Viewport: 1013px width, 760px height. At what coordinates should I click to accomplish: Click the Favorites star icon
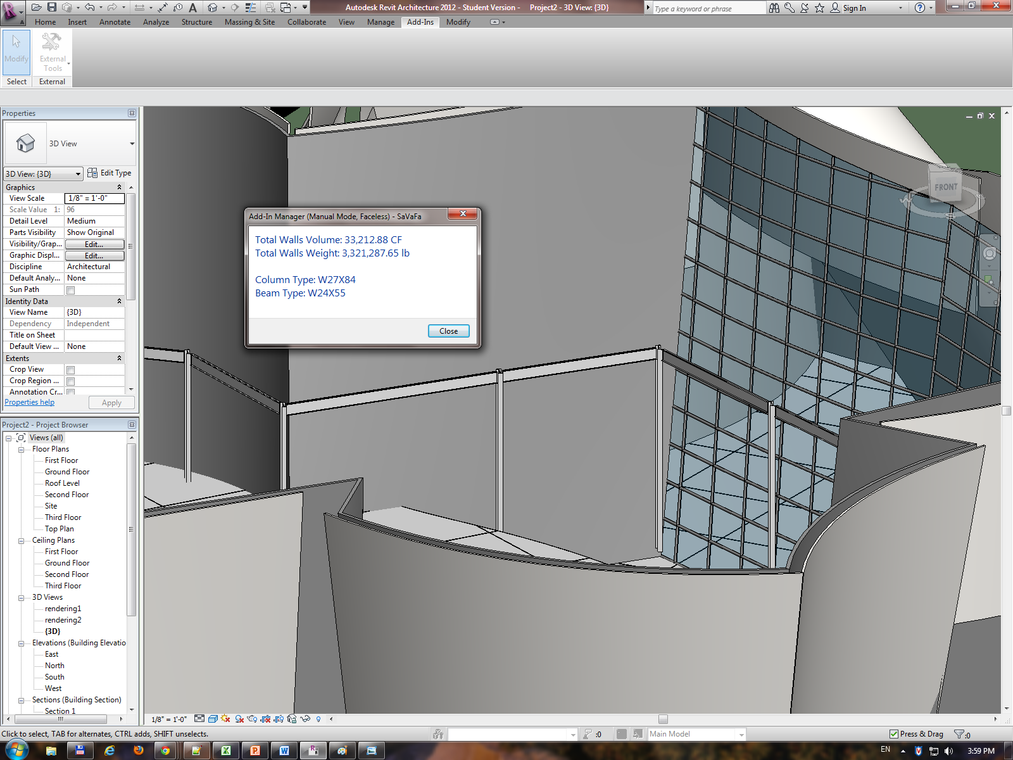tap(819, 8)
